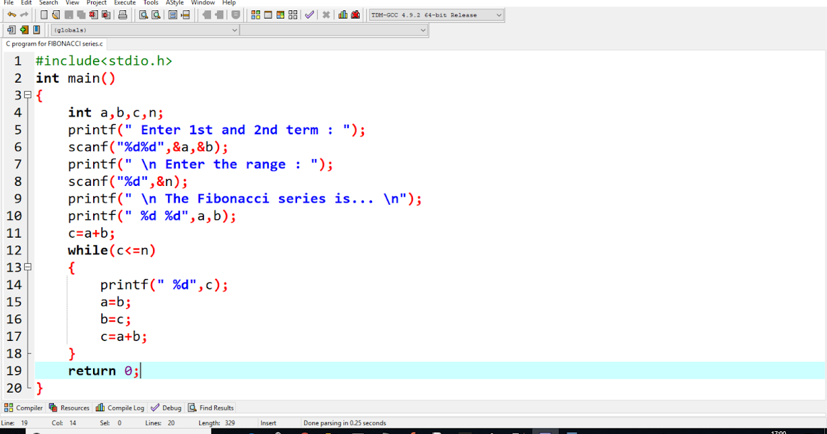Select the Print icon on the toolbar

(123, 14)
